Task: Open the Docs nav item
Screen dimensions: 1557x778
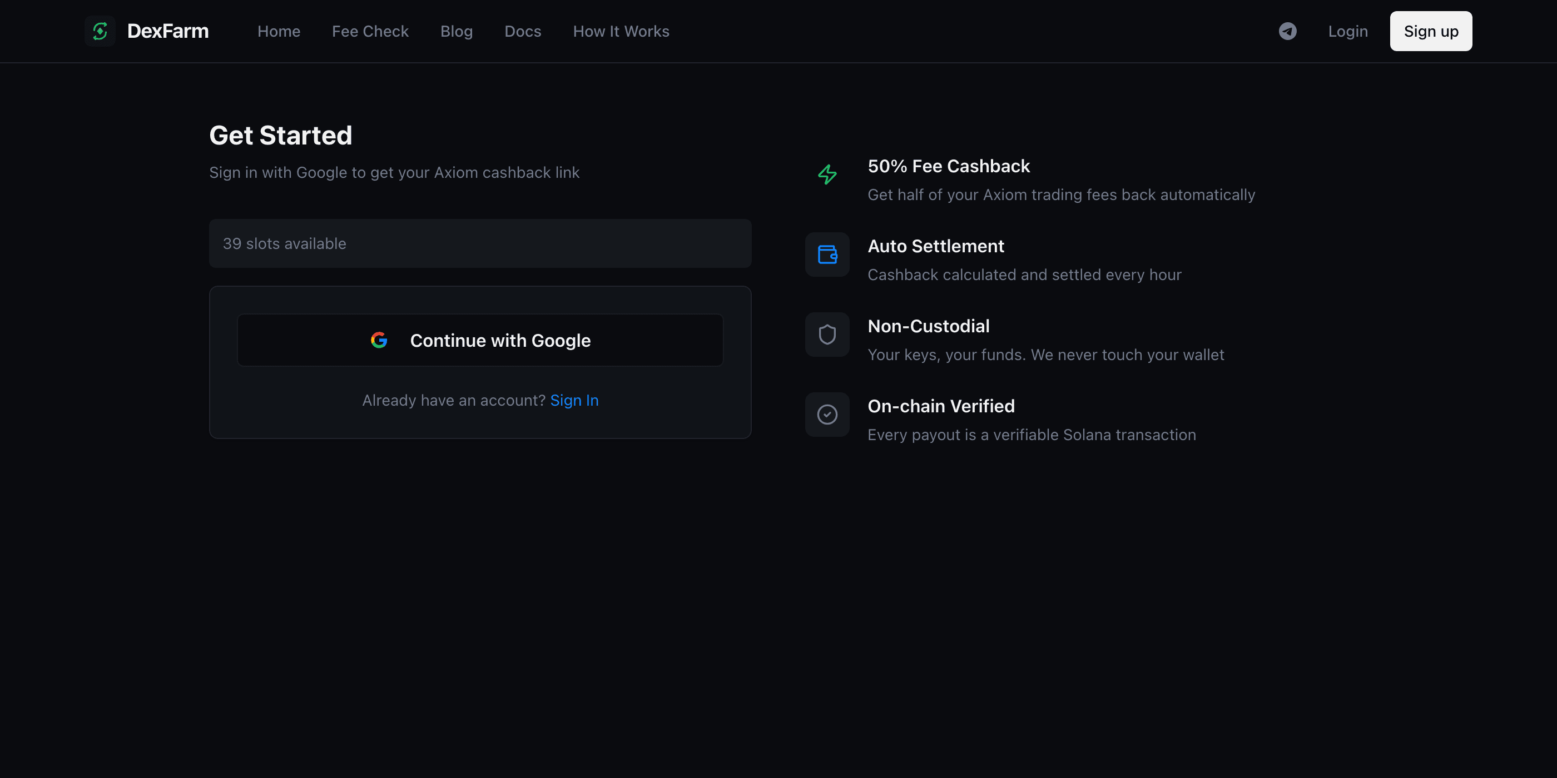Action: pyautogui.click(x=523, y=32)
